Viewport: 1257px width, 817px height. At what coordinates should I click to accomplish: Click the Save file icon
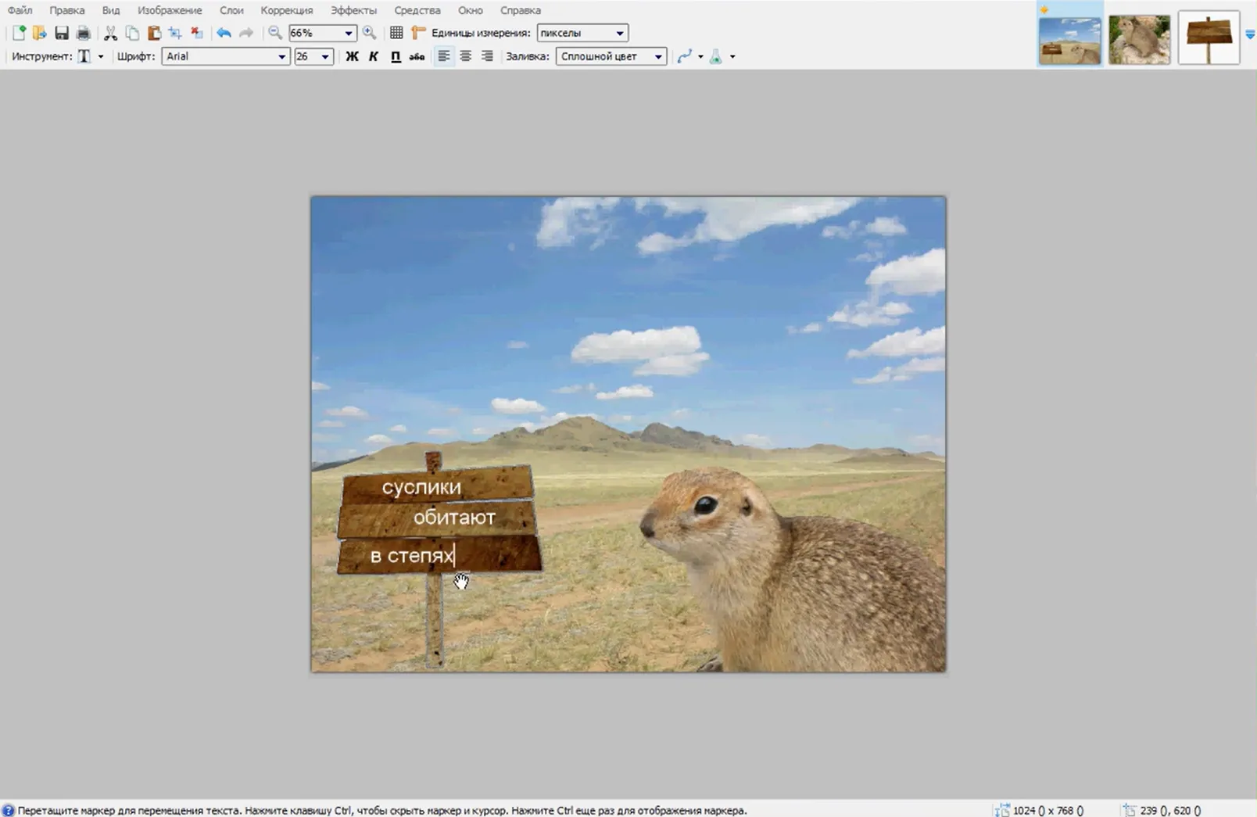click(61, 33)
